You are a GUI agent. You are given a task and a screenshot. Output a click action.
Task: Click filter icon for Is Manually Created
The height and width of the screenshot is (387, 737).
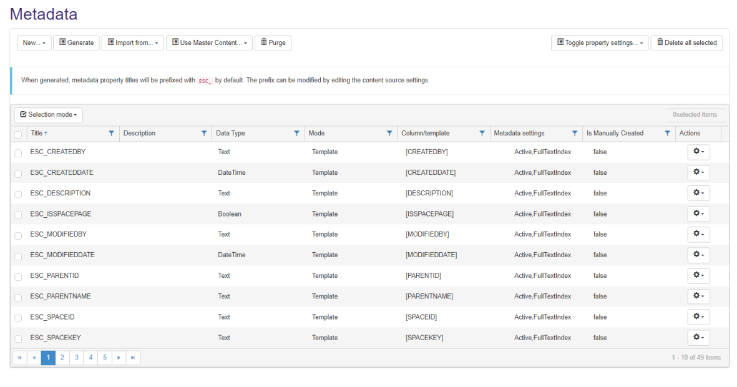(667, 133)
